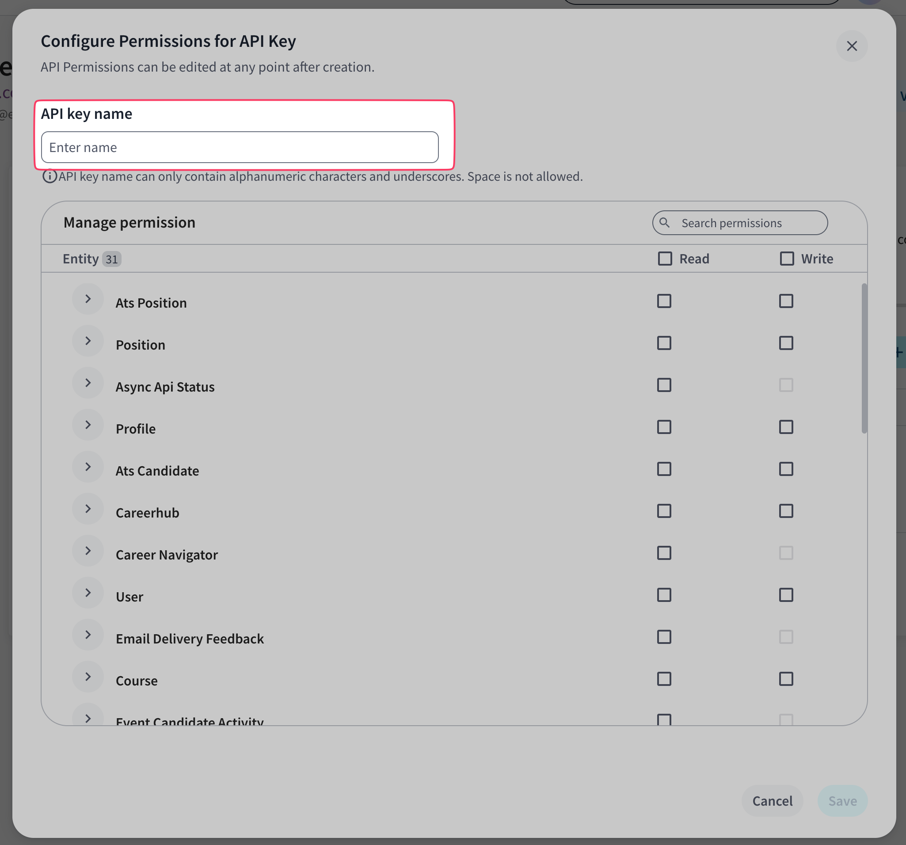Viewport: 906px width, 845px height.
Task: Click the permissions list vertical scrollbar
Action: (864, 358)
